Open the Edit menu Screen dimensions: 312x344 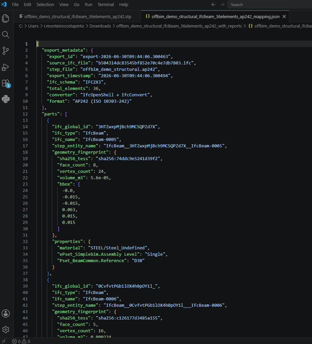tap(27, 5)
